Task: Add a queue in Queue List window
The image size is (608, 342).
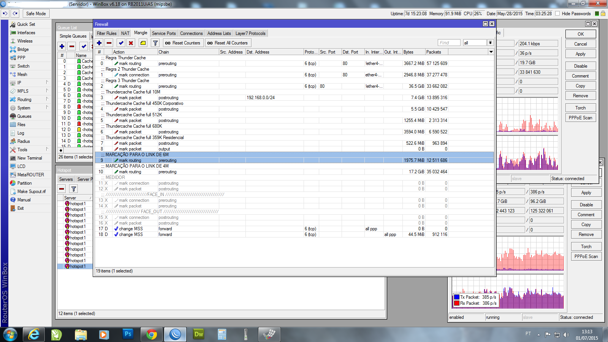Action: coord(62,46)
